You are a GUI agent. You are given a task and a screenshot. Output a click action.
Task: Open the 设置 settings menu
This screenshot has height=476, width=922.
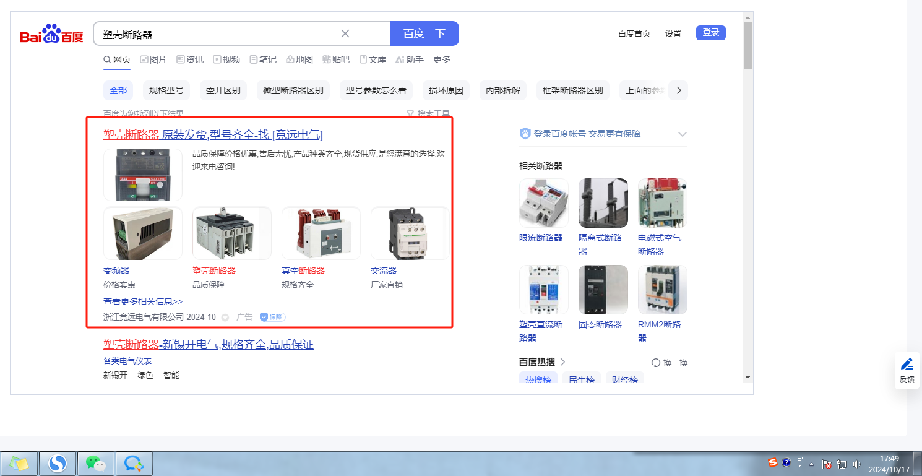point(673,33)
